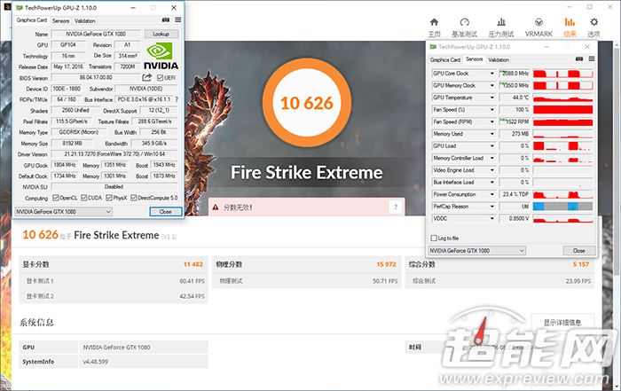Switch to Sensors tab in left GPU-Z
The width and height of the screenshot is (621, 391).
click(60, 20)
